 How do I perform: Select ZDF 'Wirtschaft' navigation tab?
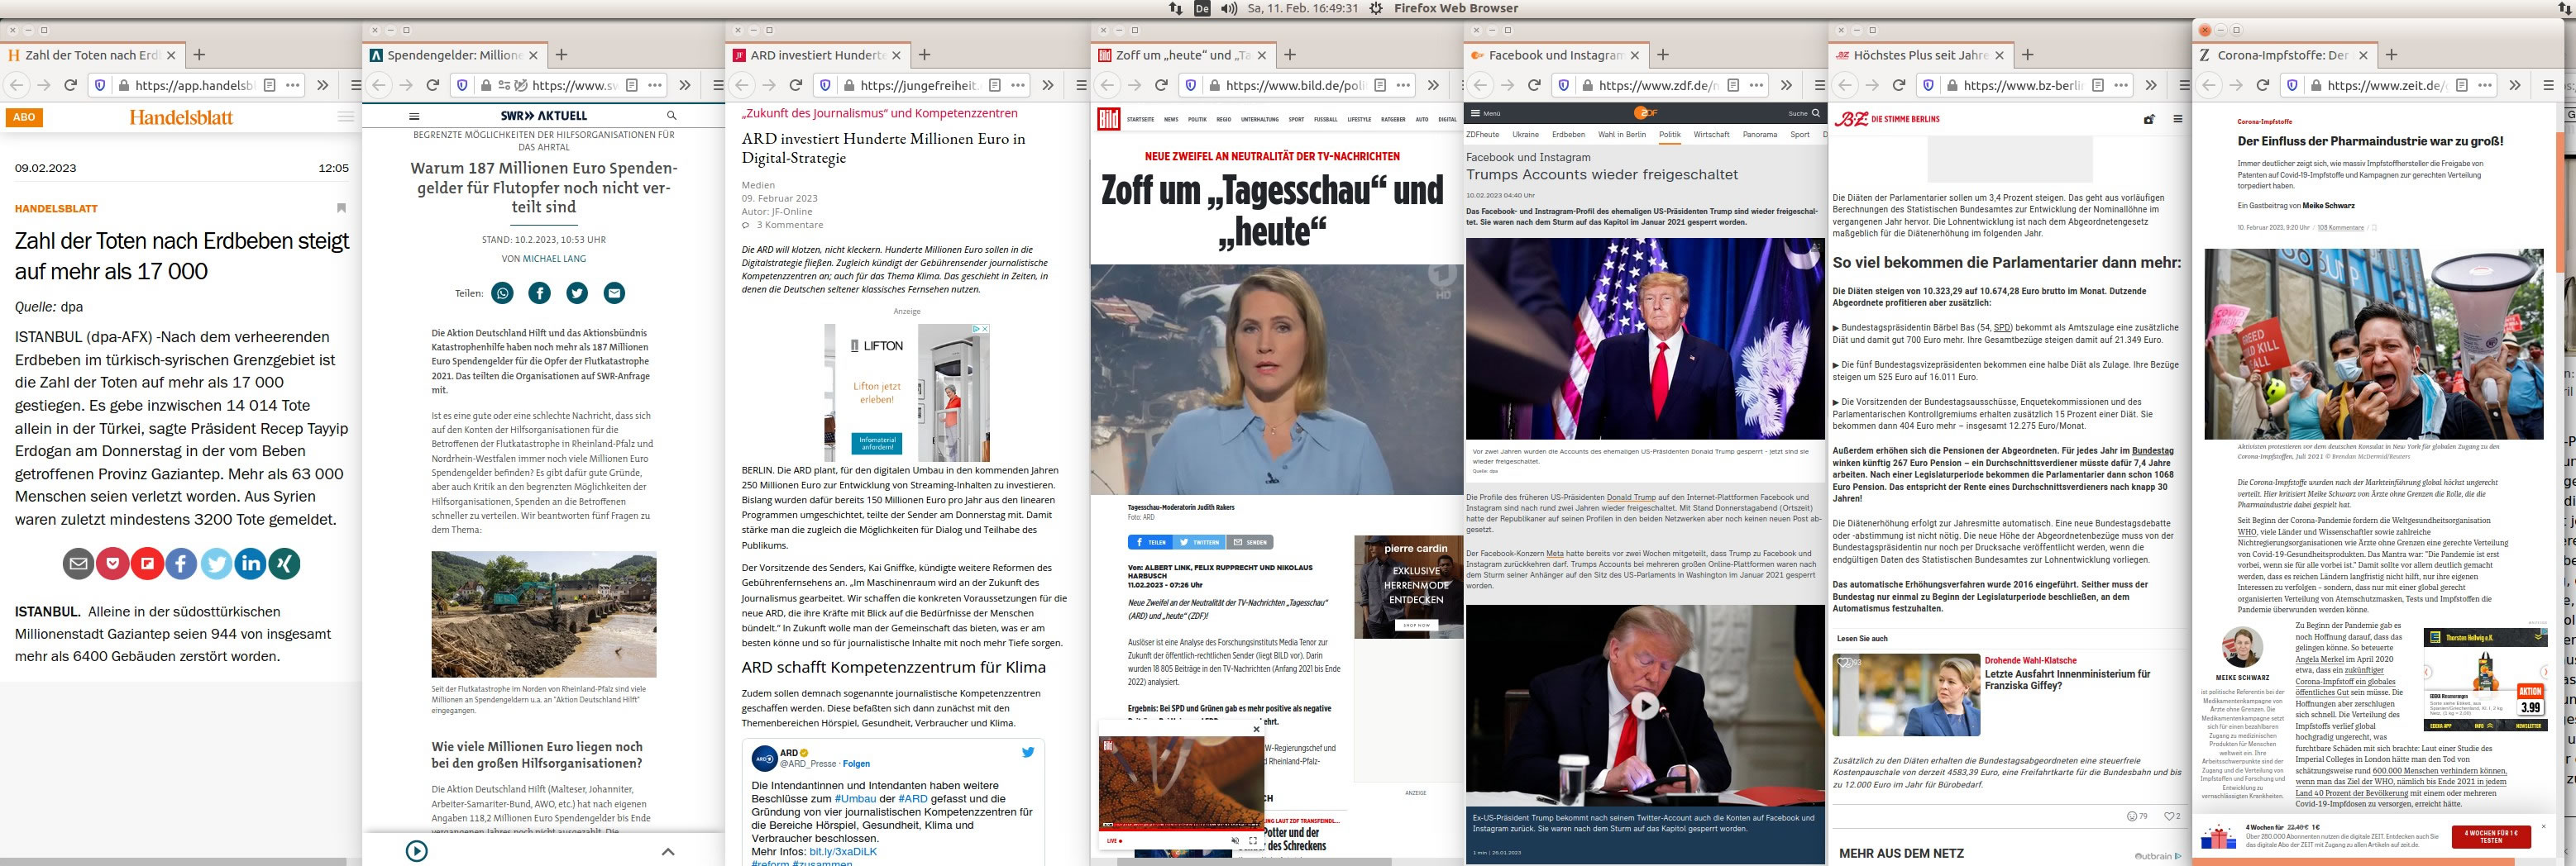point(1711,134)
